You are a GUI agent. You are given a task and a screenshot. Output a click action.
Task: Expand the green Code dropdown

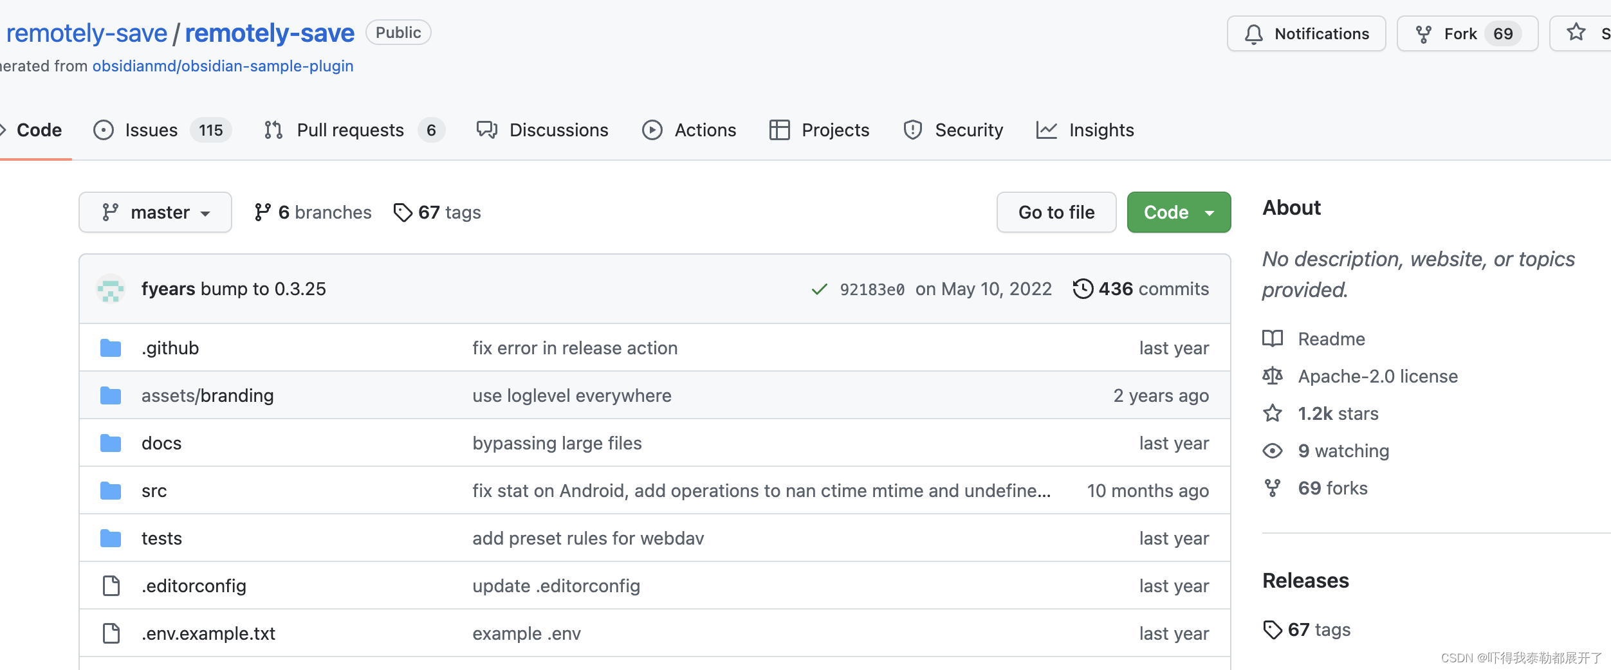click(1179, 212)
